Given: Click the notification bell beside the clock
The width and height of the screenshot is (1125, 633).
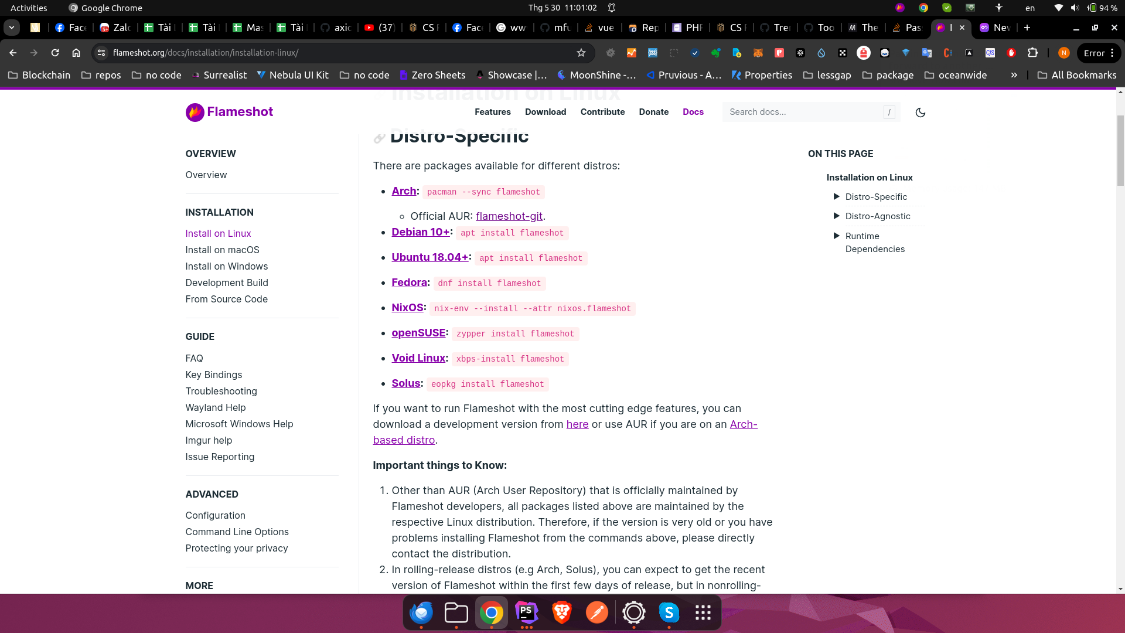Looking at the screenshot, I should pyautogui.click(x=612, y=8).
